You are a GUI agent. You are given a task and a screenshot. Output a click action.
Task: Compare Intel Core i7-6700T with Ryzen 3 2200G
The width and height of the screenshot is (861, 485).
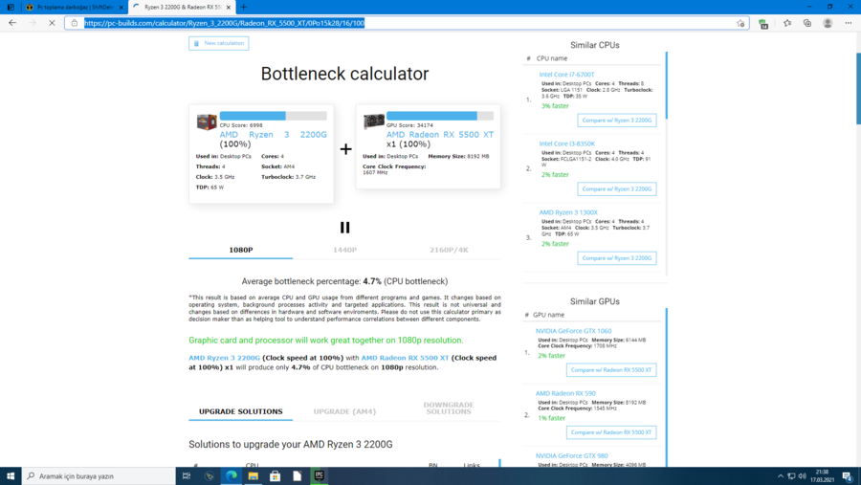pos(617,121)
